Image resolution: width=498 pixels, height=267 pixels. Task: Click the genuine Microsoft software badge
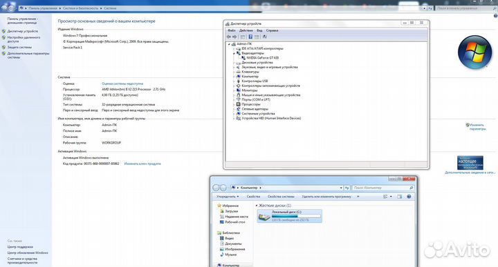470,163
